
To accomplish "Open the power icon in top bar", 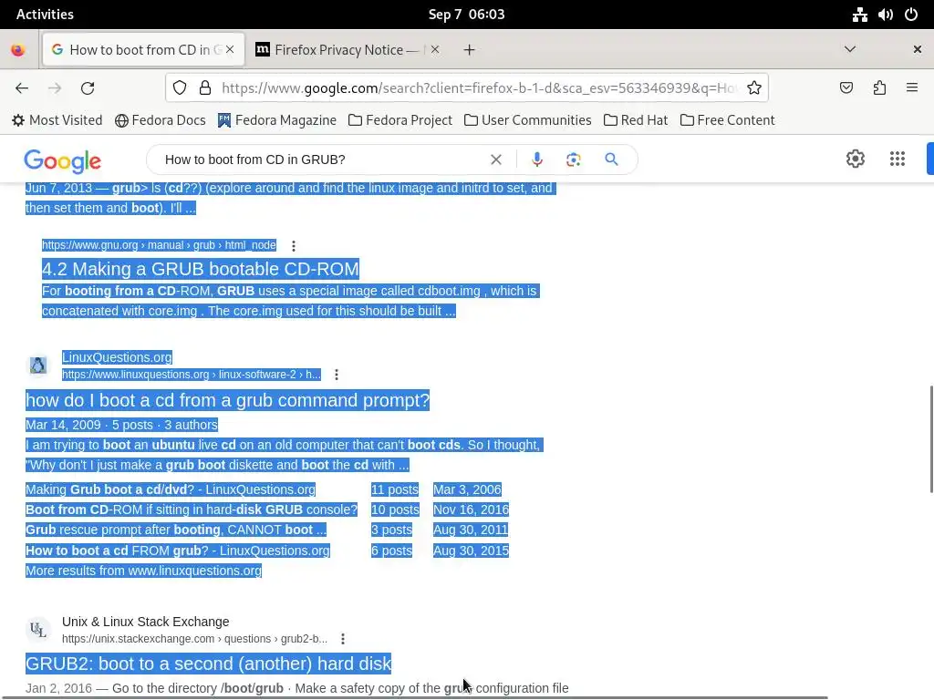I will (x=911, y=15).
